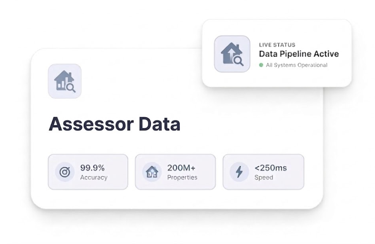This screenshot has width=375, height=244.
Task: Click the Data Pipeline Active title
Action: coord(299,54)
